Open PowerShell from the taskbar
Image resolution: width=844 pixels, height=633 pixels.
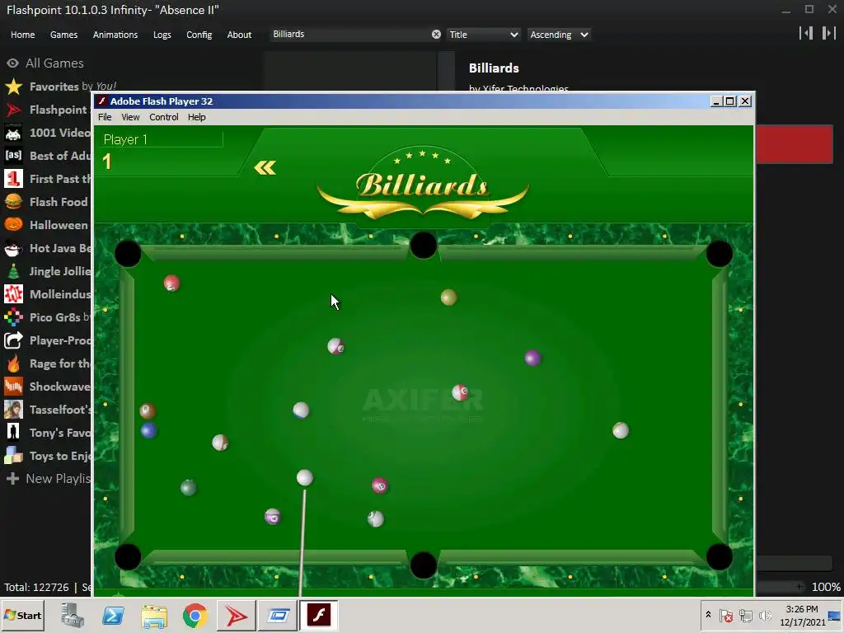(114, 615)
